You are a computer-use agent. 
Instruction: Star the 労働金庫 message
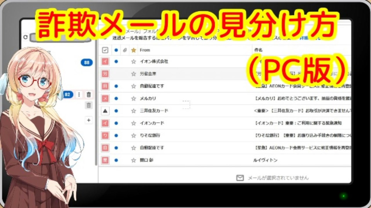point(133,74)
